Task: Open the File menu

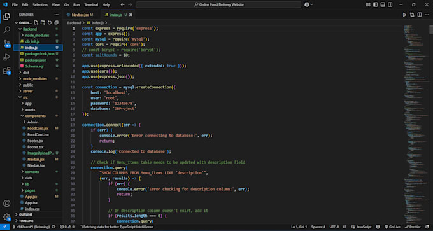Action: tap(15, 5)
